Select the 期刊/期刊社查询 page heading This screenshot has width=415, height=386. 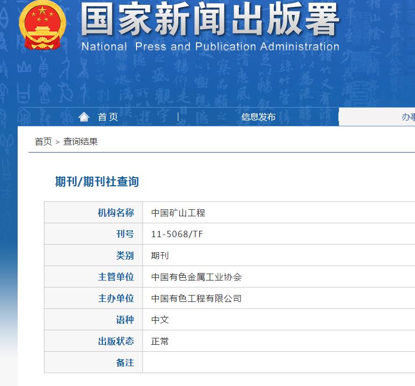97,182
